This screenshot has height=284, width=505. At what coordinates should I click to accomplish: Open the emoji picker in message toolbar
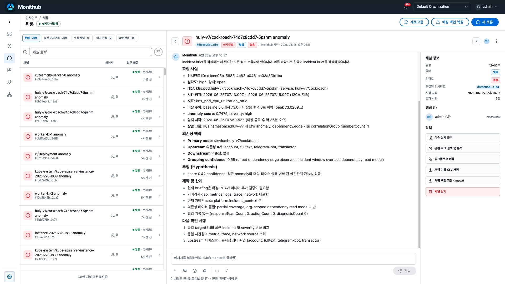(x=195, y=271)
